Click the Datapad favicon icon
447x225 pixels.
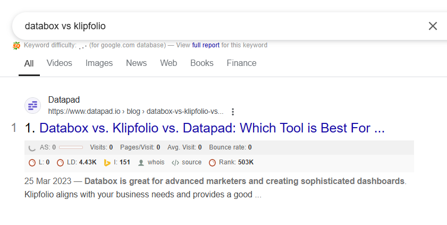coord(32,105)
